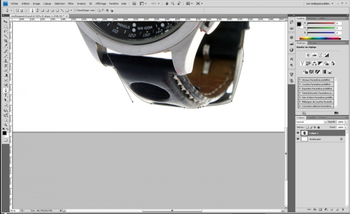Select the Rectangular Marquee tool
Viewport: 350px width, 214px height.
pyautogui.click(x=6, y=27)
